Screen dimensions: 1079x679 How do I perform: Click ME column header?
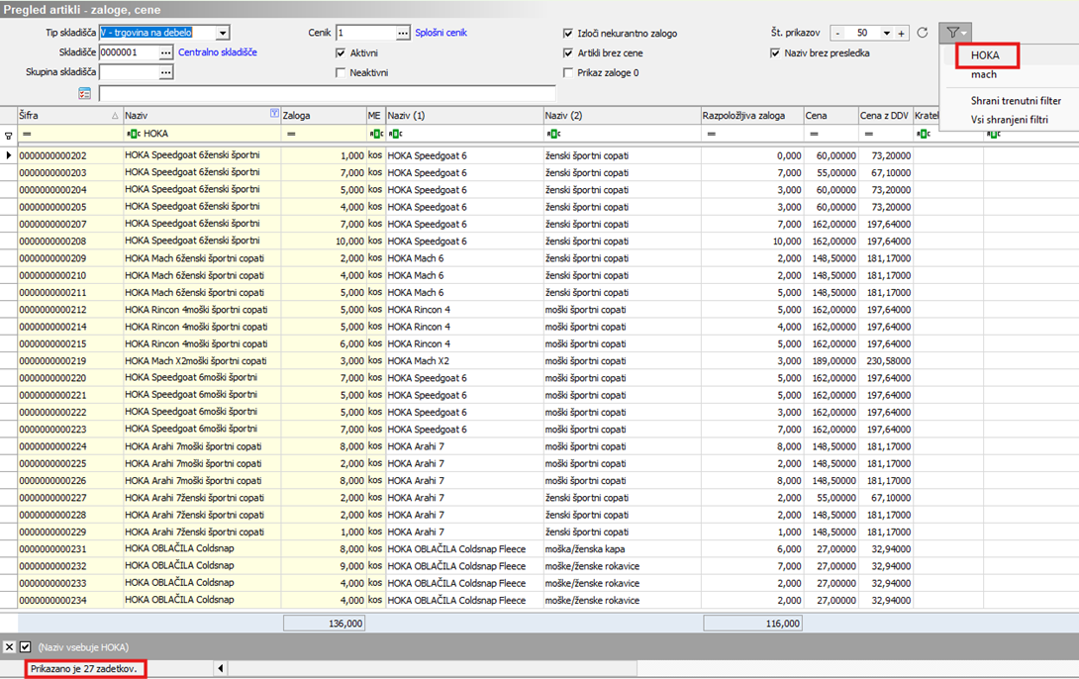point(375,115)
